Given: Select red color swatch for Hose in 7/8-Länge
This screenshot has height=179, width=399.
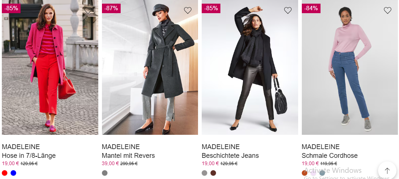Looking at the screenshot, I should 4,173.
